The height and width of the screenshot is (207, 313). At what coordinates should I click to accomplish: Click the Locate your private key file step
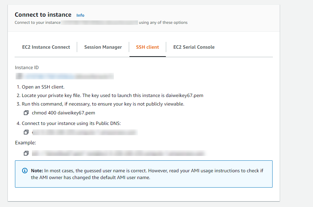112,96
